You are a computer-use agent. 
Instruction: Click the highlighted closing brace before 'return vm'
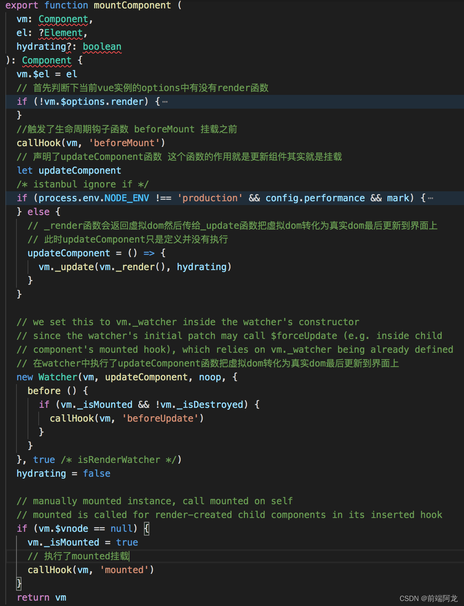click(19, 584)
